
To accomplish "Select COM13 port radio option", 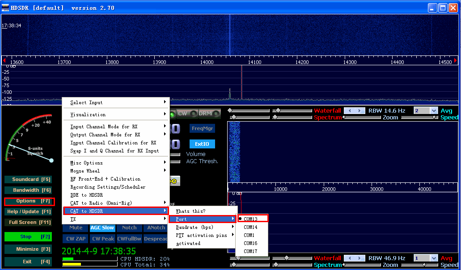I will 252,219.
